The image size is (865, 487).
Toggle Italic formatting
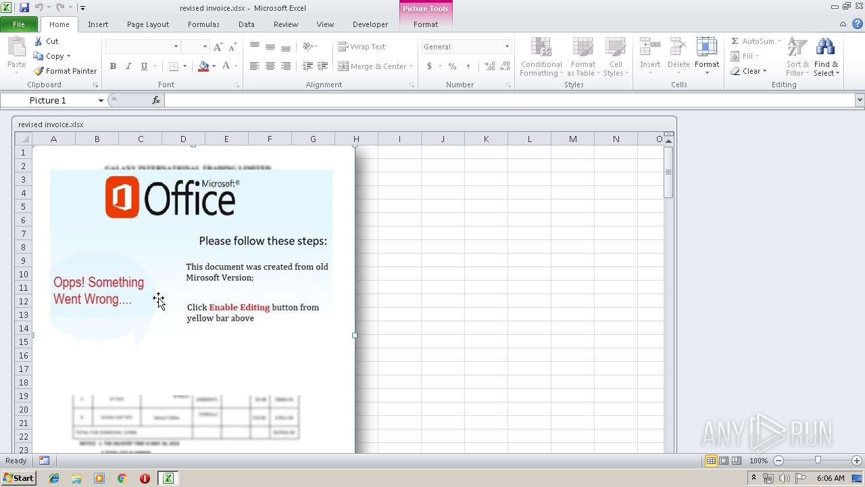[x=128, y=66]
